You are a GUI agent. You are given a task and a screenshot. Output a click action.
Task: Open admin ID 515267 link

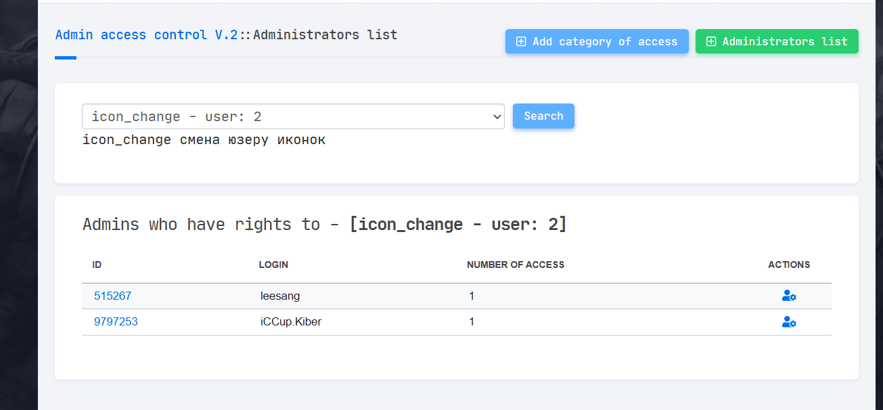[113, 296]
